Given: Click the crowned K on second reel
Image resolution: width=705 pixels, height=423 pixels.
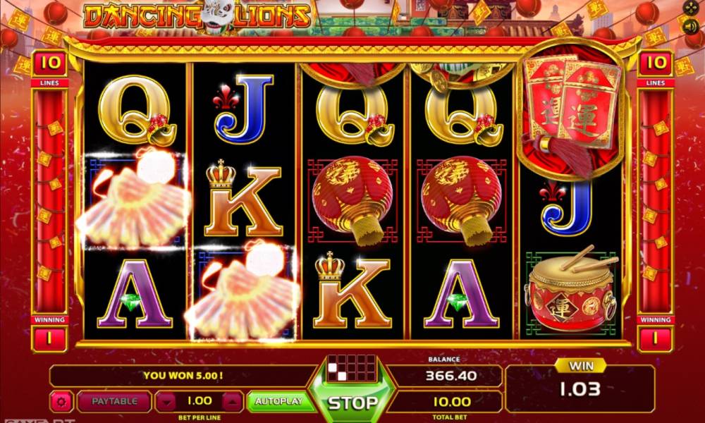Looking at the screenshot, I should (x=243, y=198).
